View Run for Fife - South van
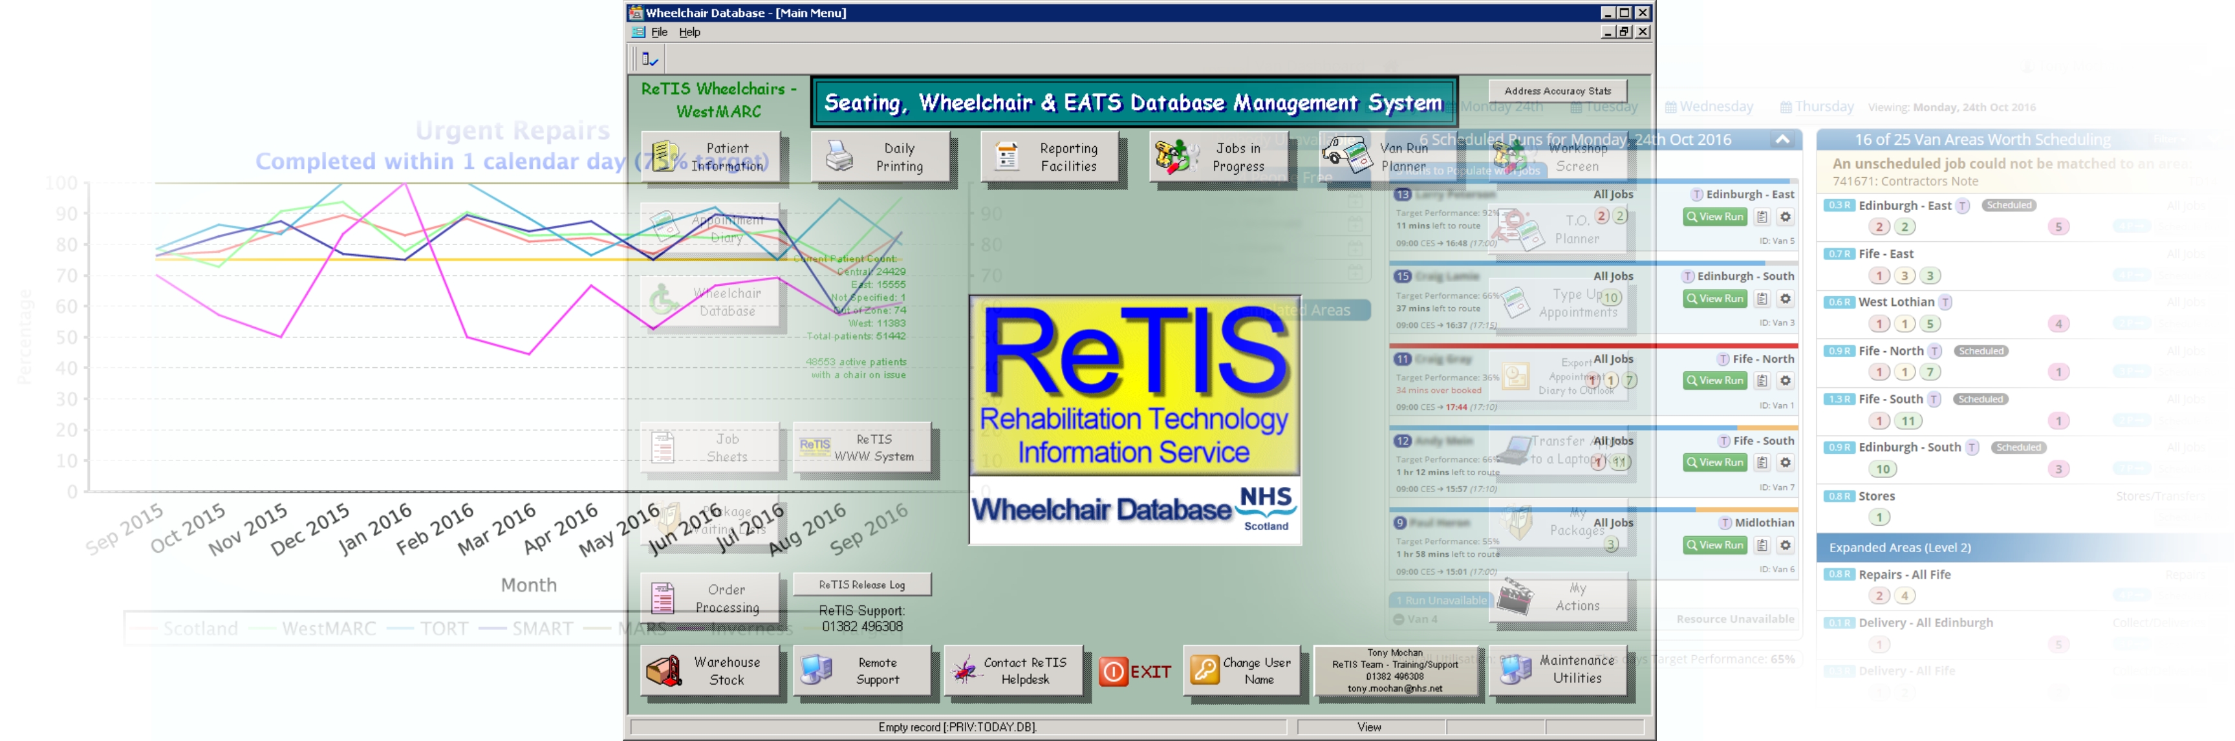Screen dimensions: 2235x741 1714,462
